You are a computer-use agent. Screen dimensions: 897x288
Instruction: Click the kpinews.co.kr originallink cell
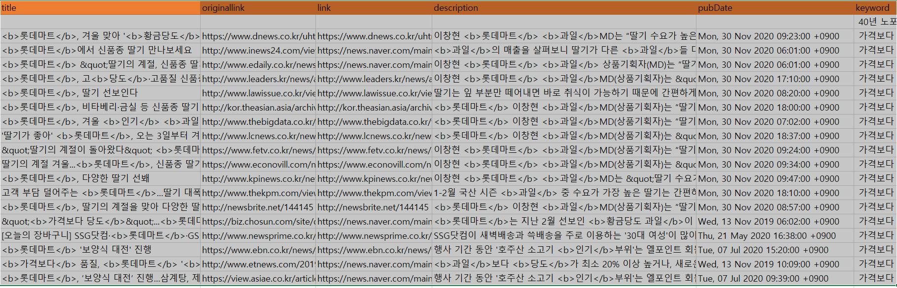pyautogui.click(x=258, y=179)
